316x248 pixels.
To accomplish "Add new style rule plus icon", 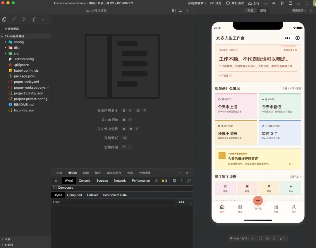I will (x=189, y=202).
